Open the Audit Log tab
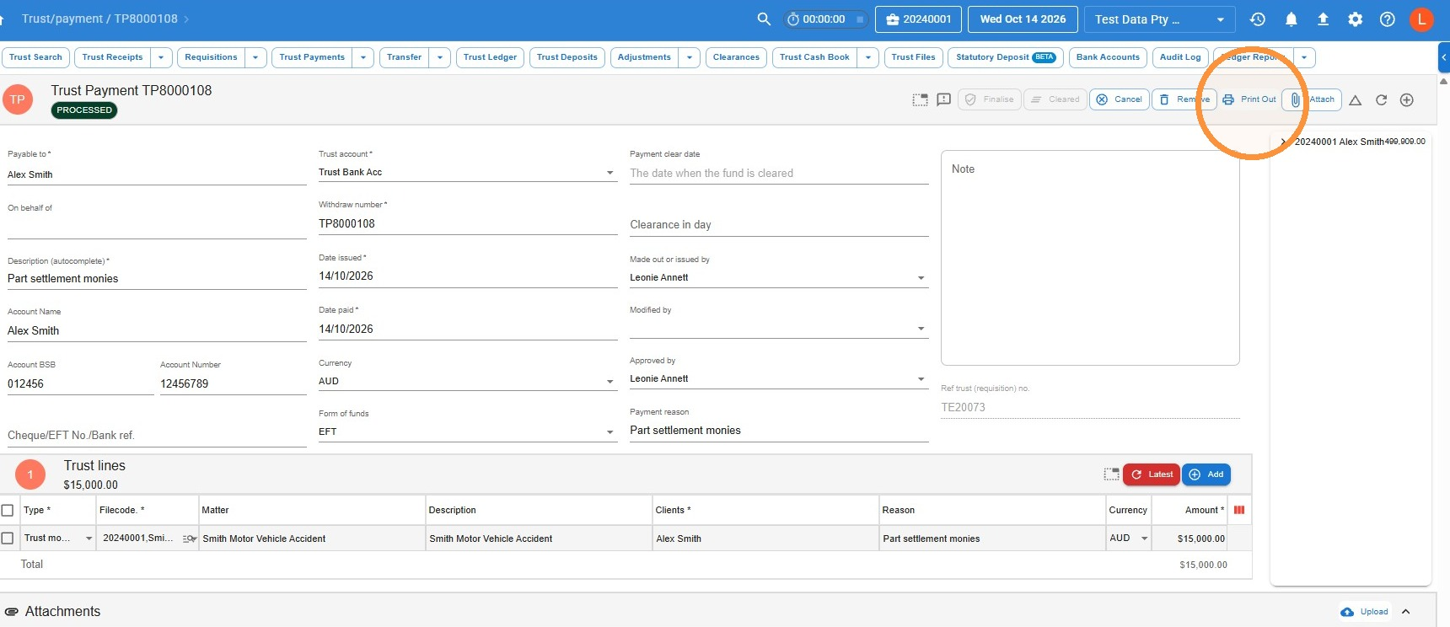The image size is (1450, 627). [x=1180, y=57]
